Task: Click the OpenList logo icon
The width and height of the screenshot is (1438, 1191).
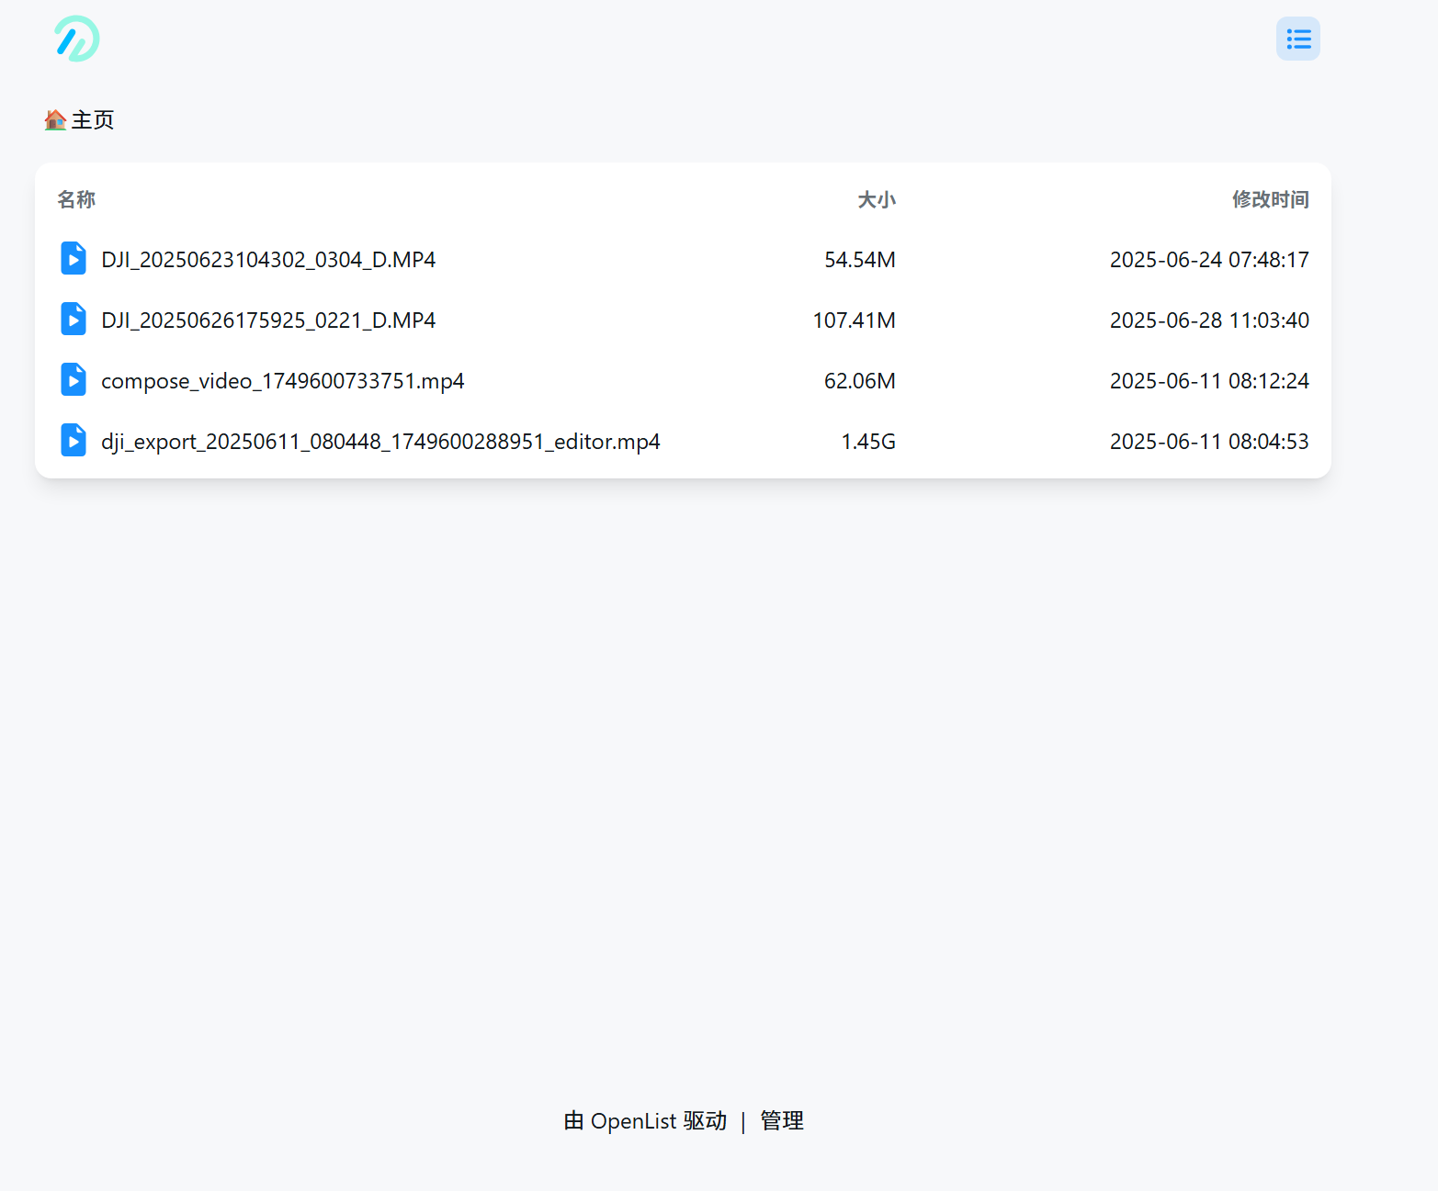Action: point(76,39)
